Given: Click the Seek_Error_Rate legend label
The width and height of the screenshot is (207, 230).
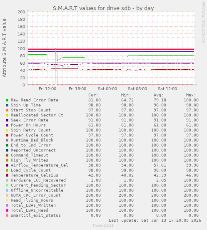Looking at the screenshot, I should [x=30, y=120].
